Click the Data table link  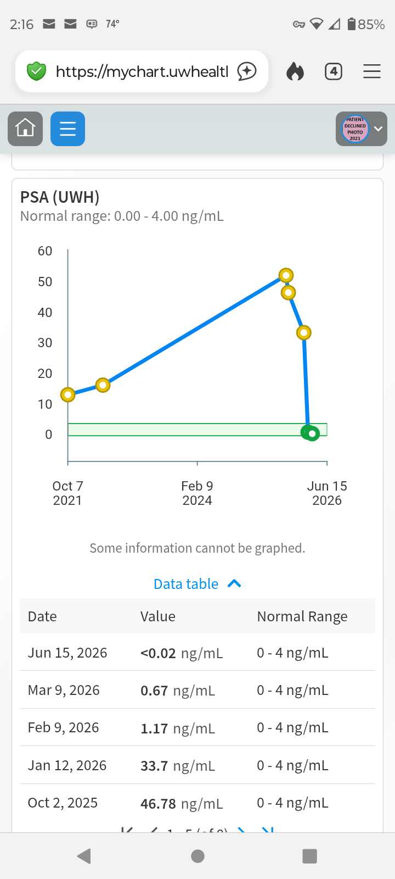[x=186, y=583]
